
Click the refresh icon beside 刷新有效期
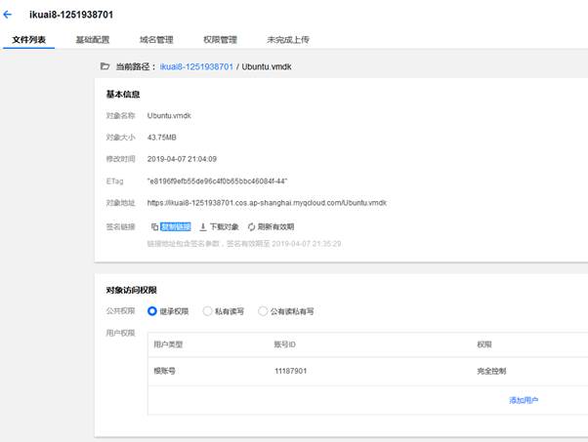click(x=251, y=226)
